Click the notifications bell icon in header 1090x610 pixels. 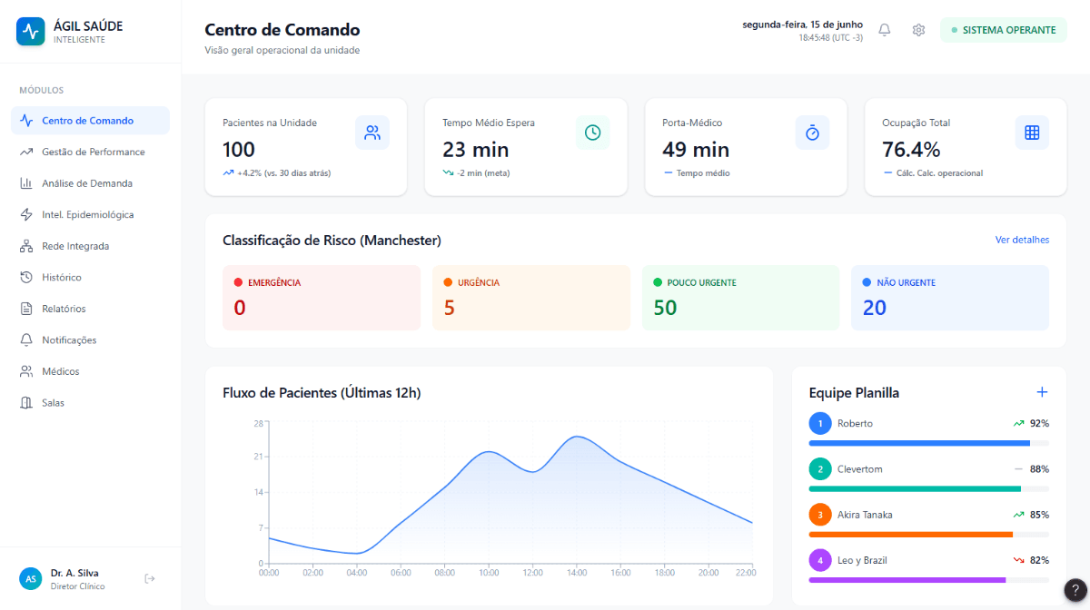(x=884, y=30)
